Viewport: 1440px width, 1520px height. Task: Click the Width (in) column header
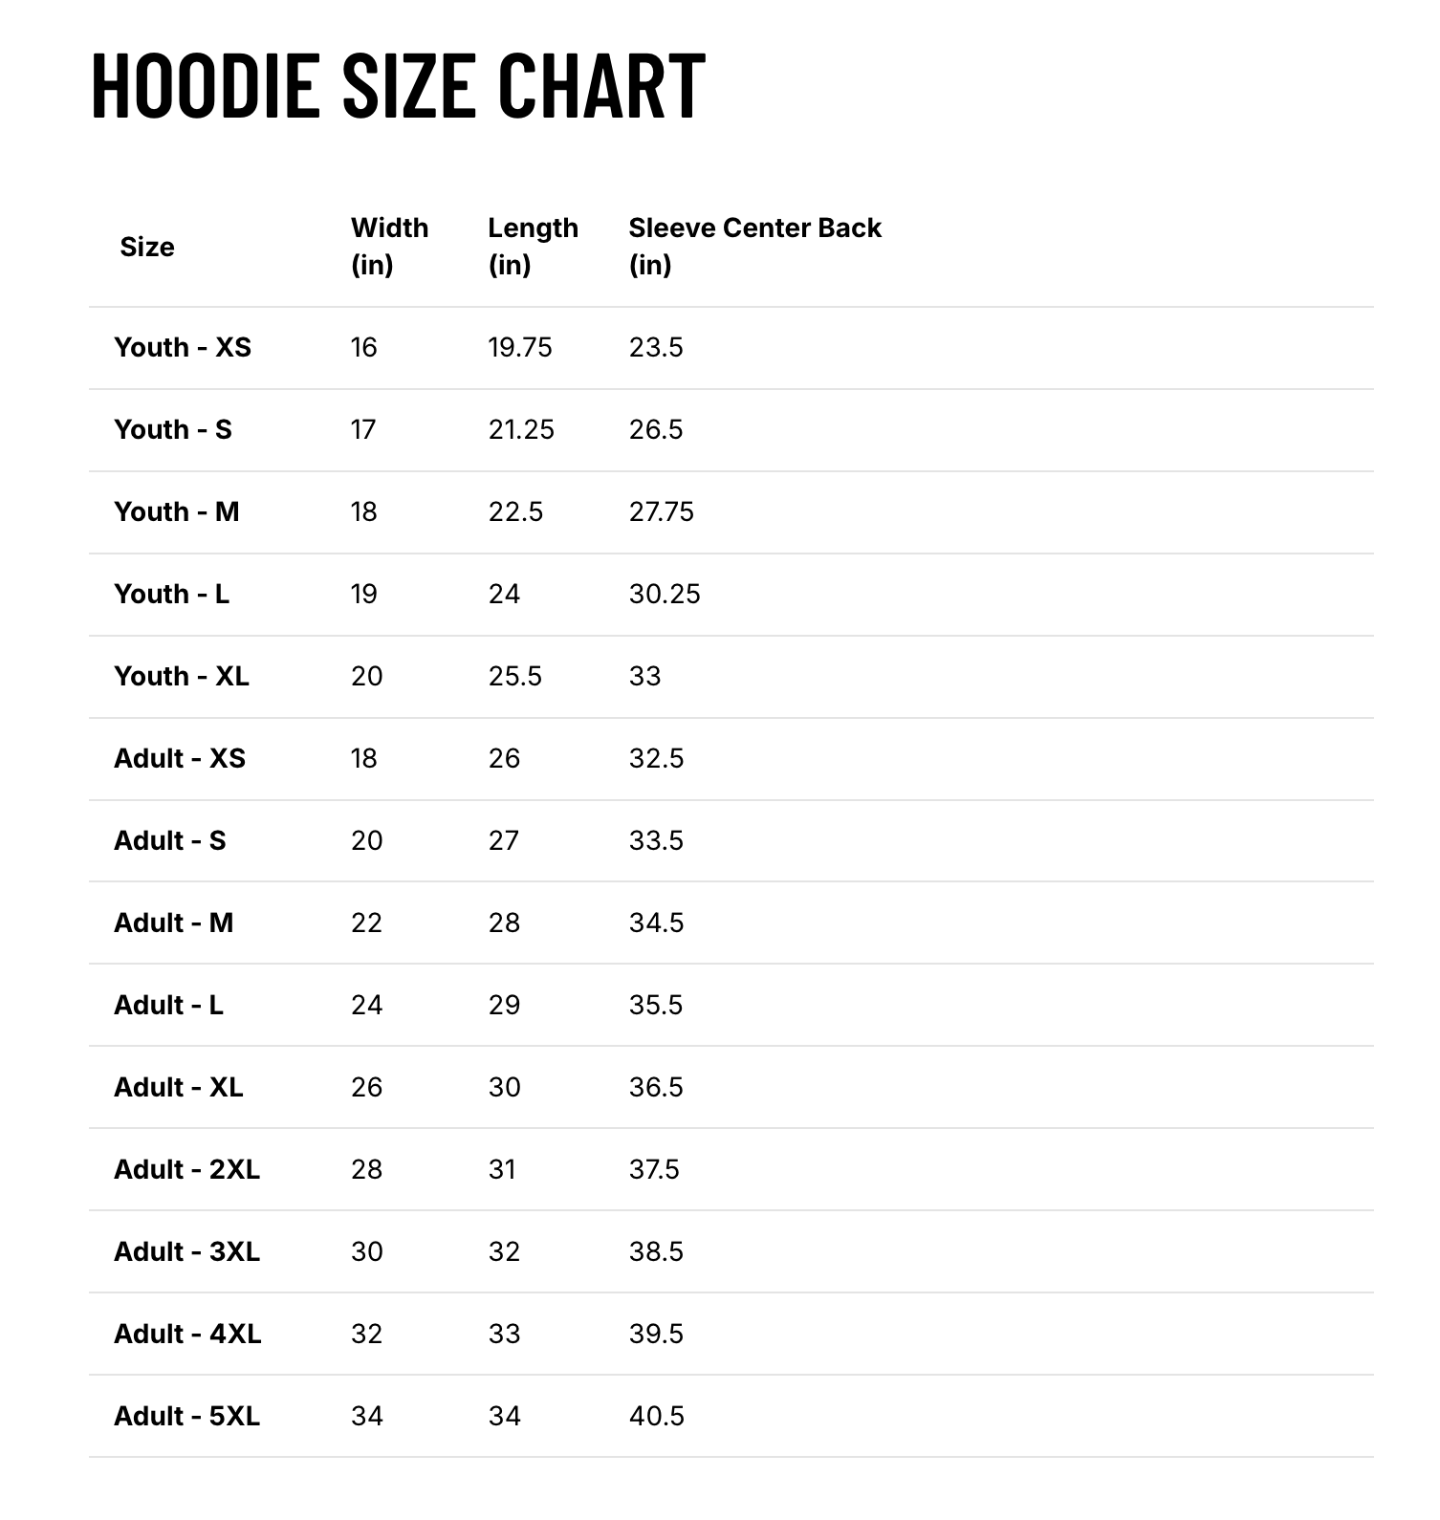click(389, 246)
